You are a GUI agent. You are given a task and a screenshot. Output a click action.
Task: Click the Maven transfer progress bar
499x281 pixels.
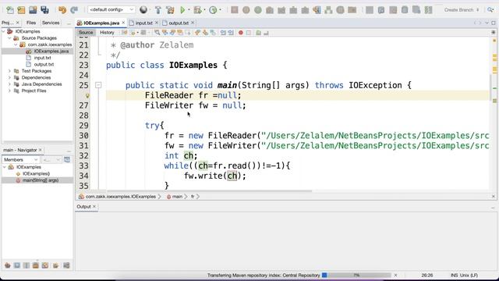(x=356, y=275)
